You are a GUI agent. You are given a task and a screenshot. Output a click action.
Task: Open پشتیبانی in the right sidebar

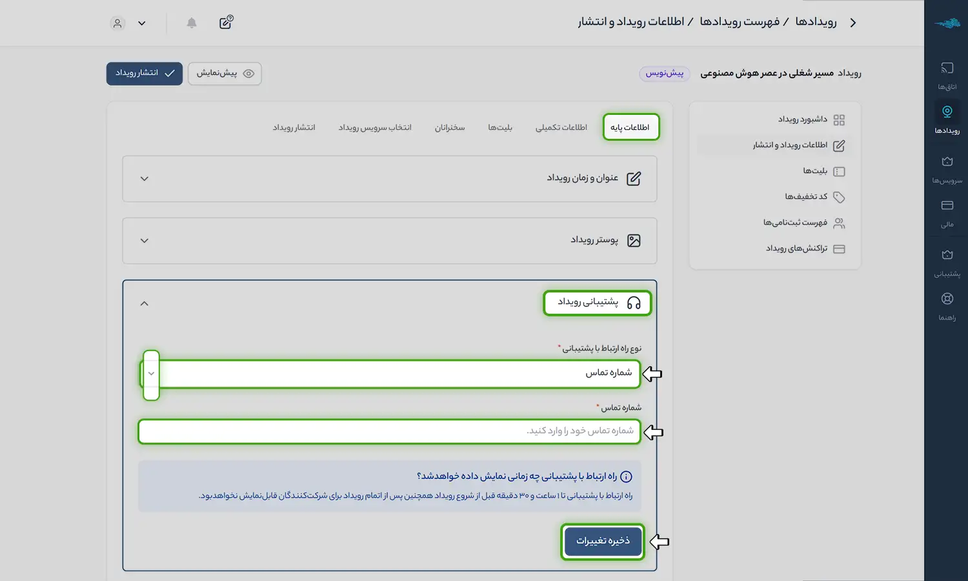[947, 262]
